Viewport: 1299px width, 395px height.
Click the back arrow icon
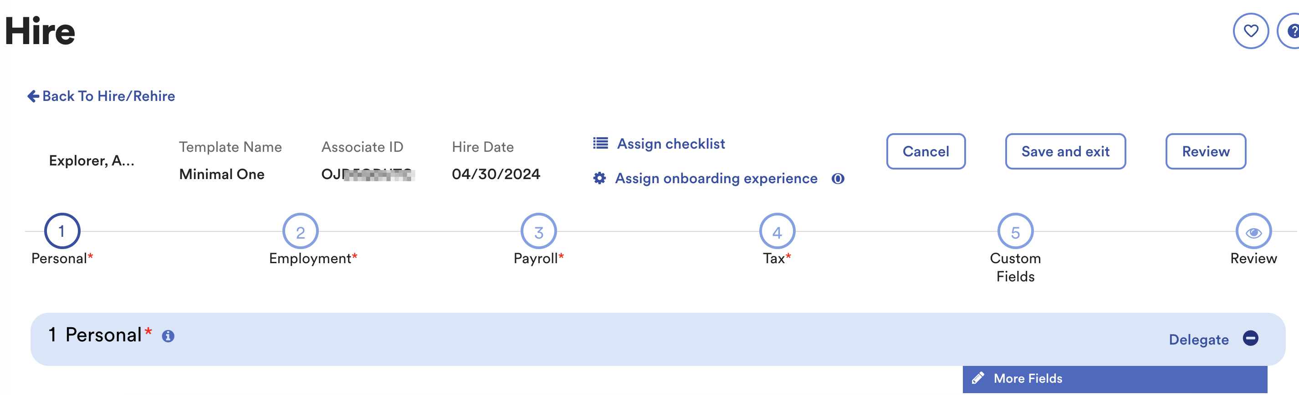pyautogui.click(x=33, y=96)
